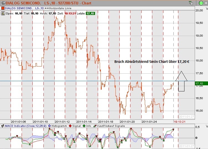Click the 16,00 price axis label
Screen dimensions: 208x149
(x=199, y=111)
